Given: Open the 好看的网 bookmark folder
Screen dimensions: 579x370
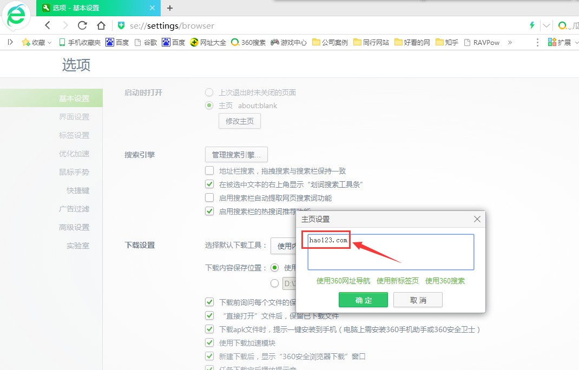Looking at the screenshot, I should coord(412,43).
